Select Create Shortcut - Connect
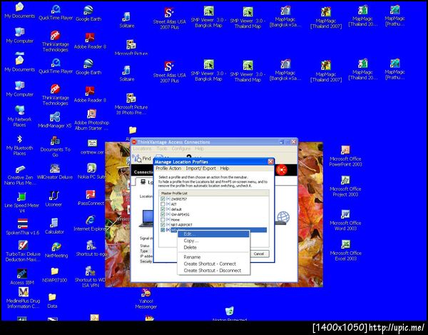The image size is (428, 335). [x=213, y=264]
